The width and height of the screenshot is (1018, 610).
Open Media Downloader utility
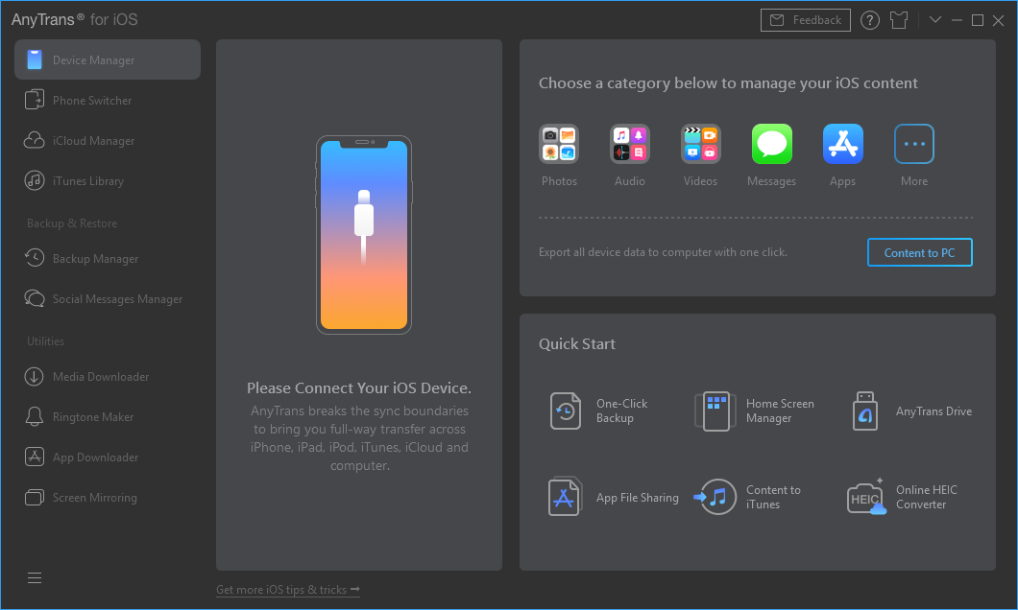click(108, 377)
